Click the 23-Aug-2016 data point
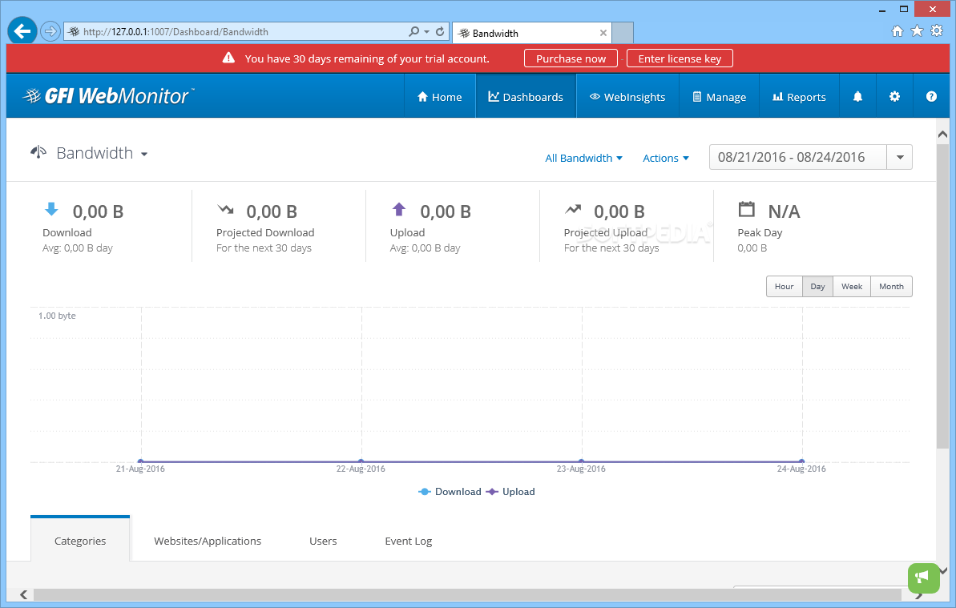Viewport: 956px width, 608px height. click(x=581, y=461)
